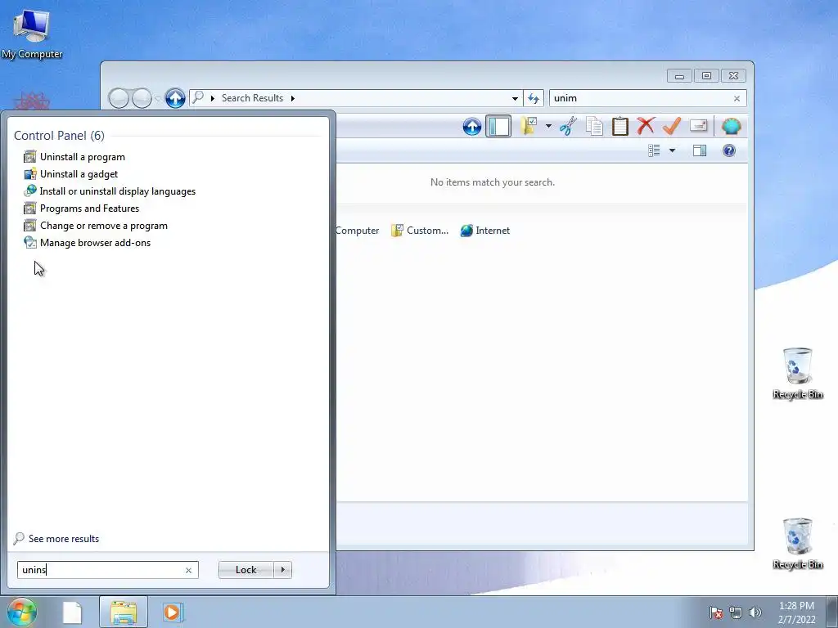This screenshot has height=628, width=838.
Task: Click the Copy pages icon
Action: coord(594,127)
